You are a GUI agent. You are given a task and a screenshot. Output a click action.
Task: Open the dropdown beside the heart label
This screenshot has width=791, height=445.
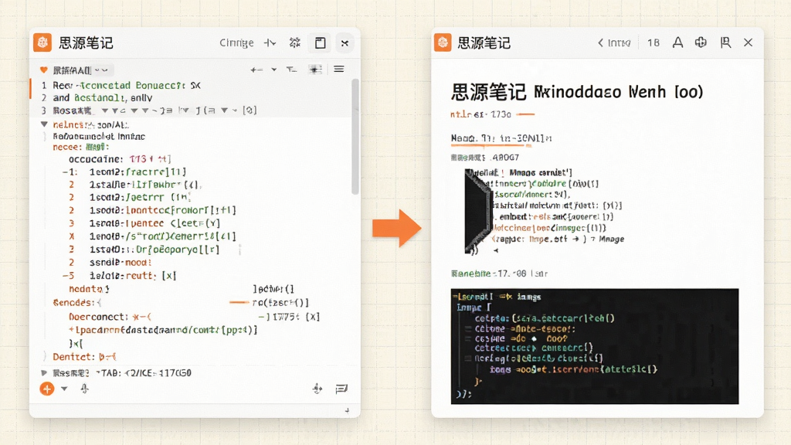tap(101, 70)
